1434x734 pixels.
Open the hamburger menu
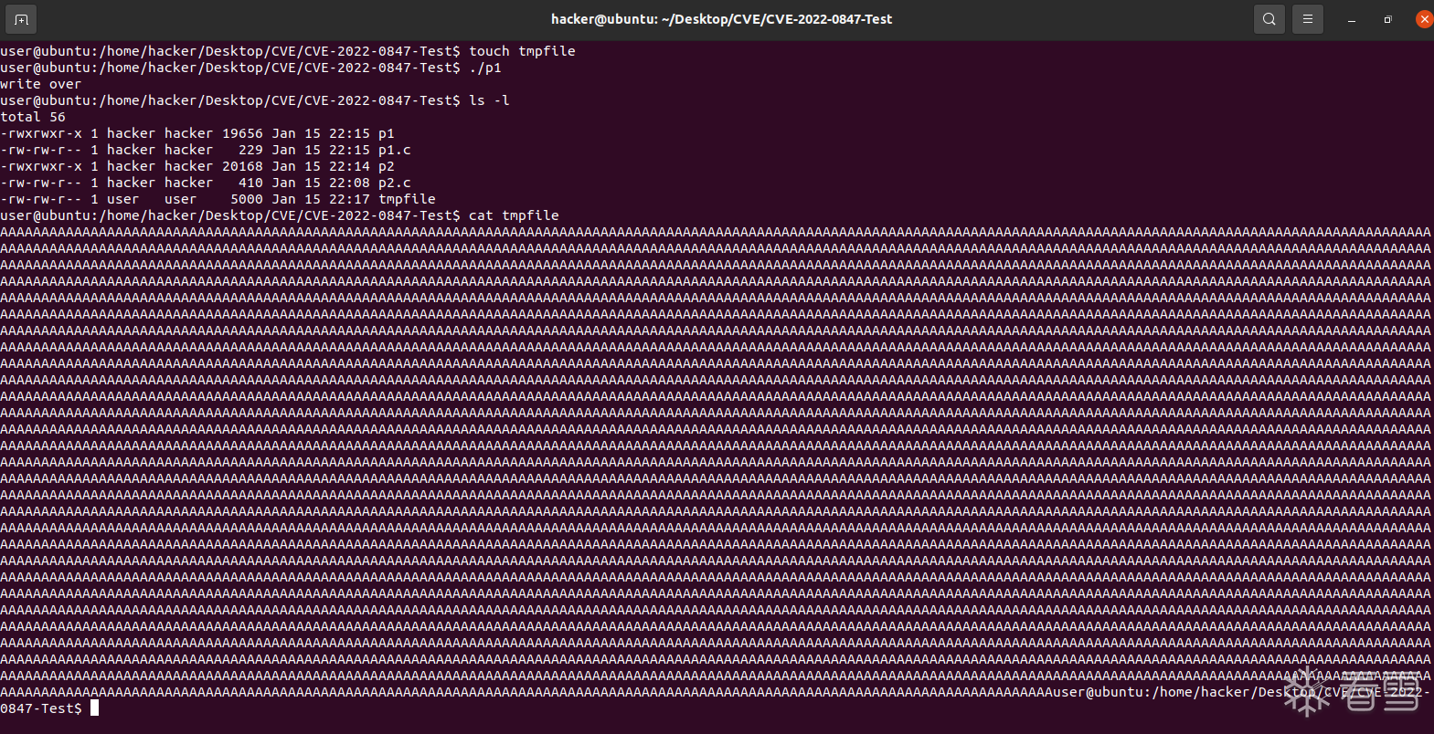1307,19
